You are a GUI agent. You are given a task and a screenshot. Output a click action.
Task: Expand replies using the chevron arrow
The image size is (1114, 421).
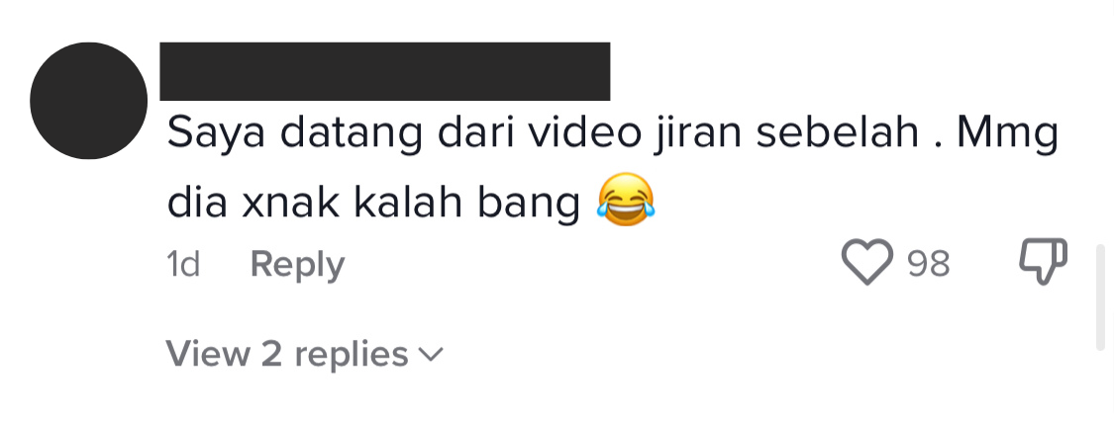(x=431, y=354)
